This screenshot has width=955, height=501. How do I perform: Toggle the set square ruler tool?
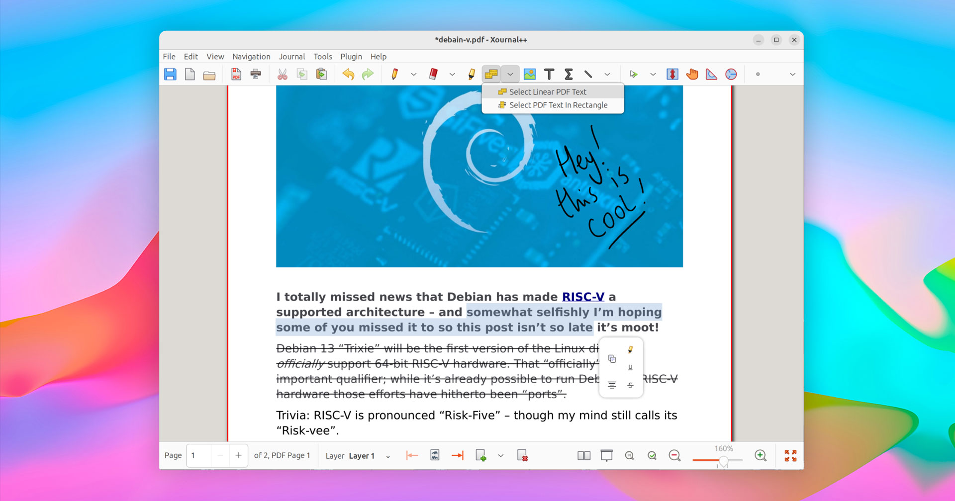click(711, 75)
